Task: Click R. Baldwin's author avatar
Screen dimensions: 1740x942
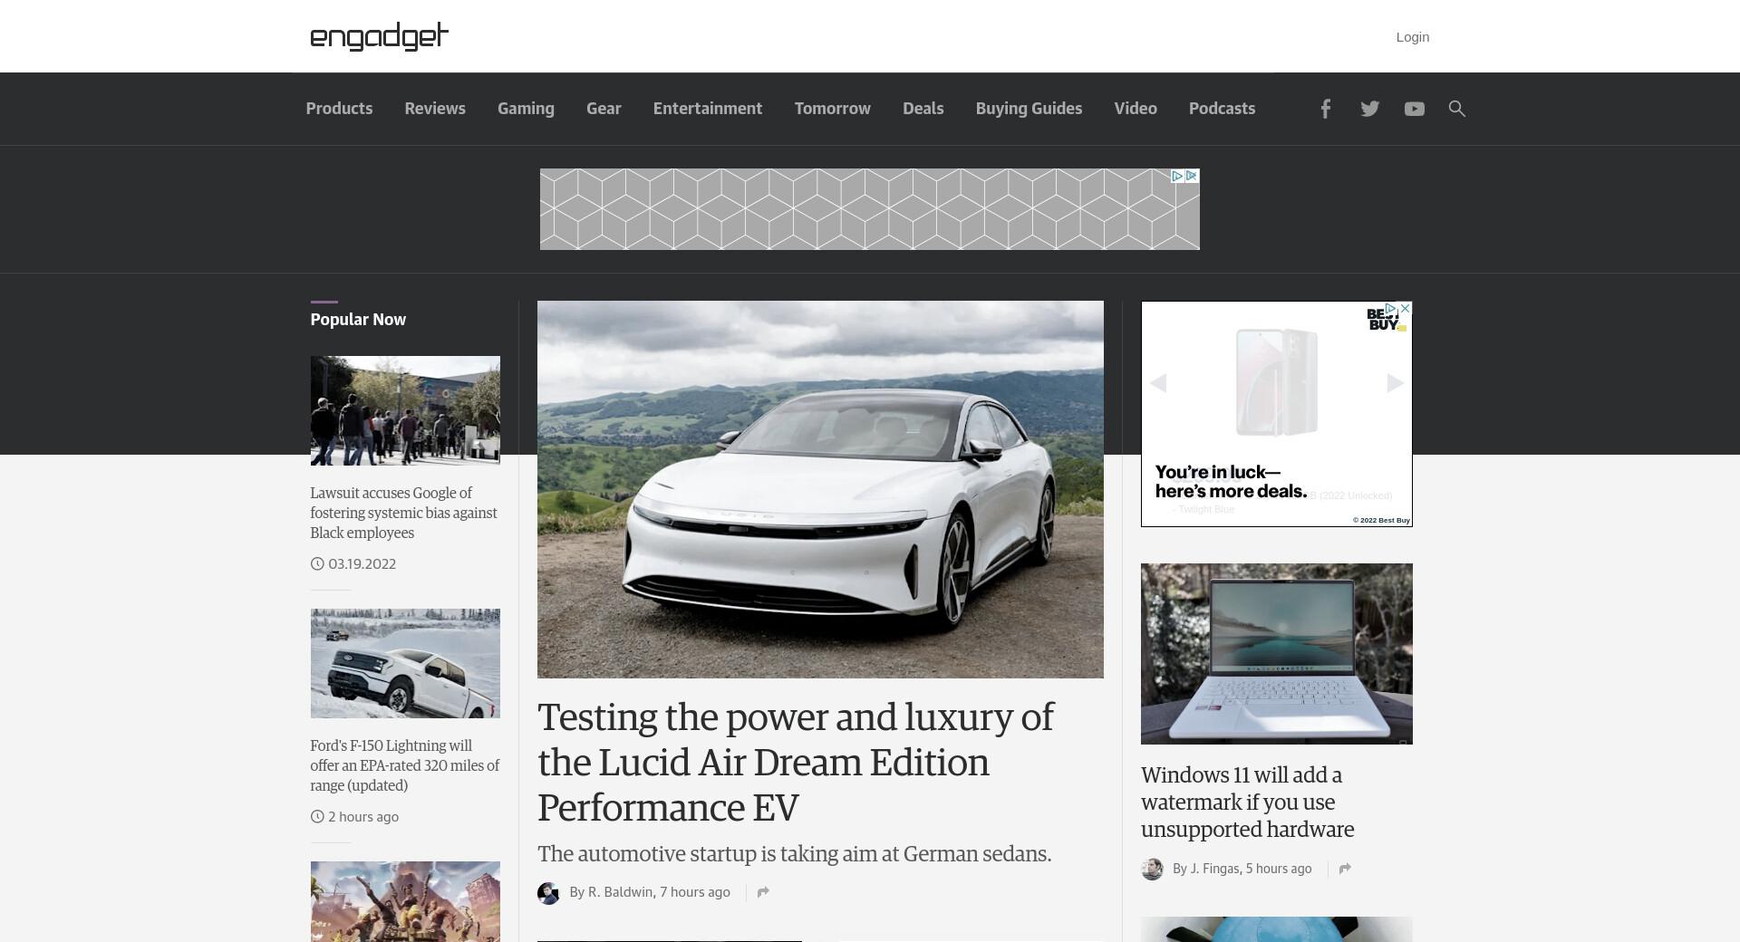Action: pyautogui.click(x=548, y=893)
